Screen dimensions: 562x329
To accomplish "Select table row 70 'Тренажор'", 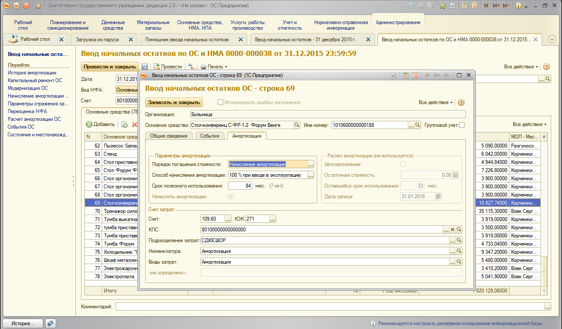I will point(312,211).
